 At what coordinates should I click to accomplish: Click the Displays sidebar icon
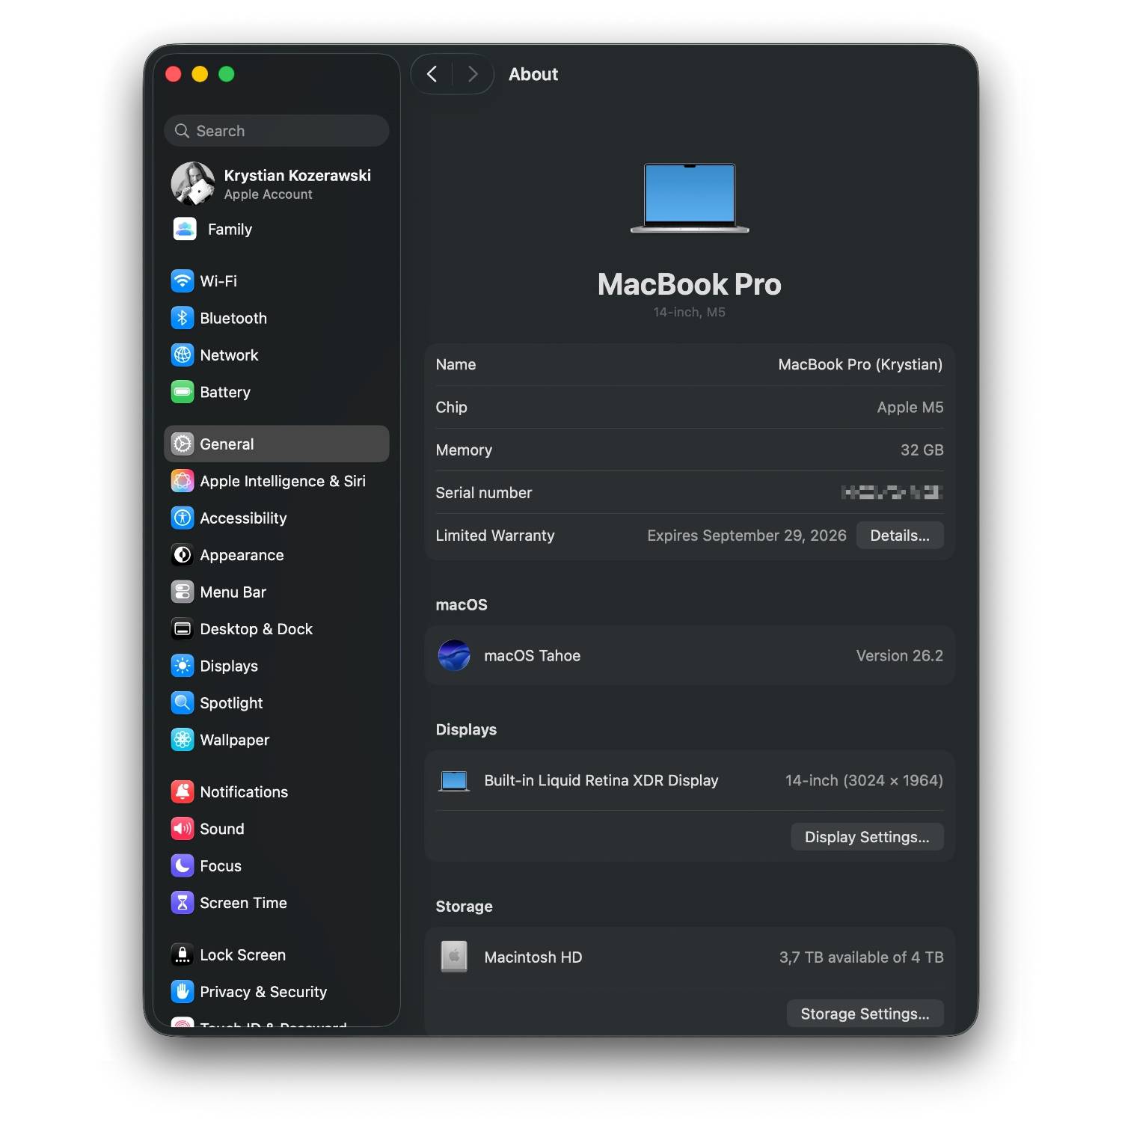[183, 666]
